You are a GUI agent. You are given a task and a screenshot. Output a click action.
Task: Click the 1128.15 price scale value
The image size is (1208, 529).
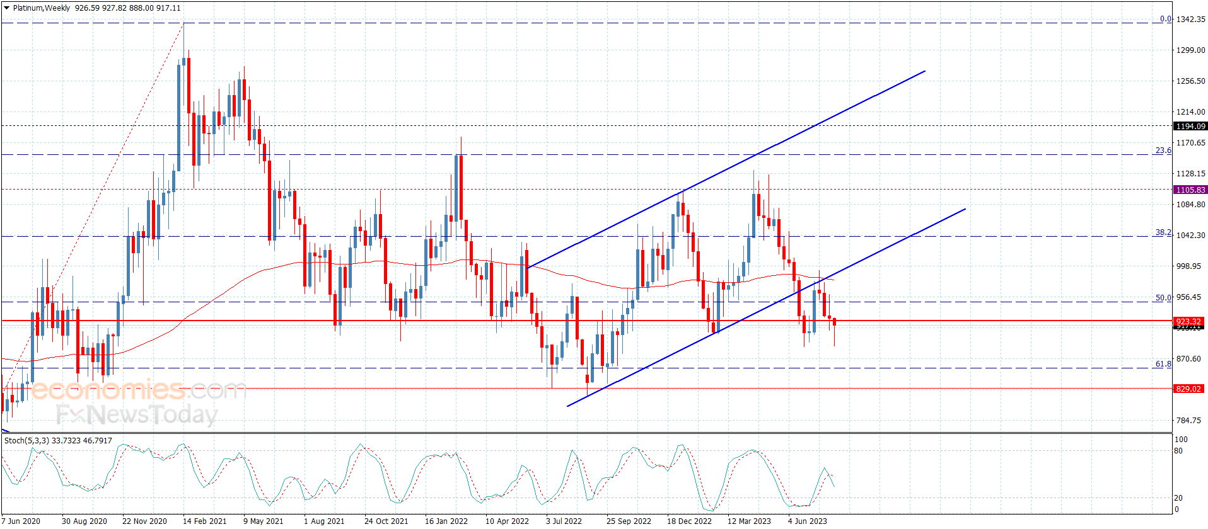click(x=1190, y=174)
